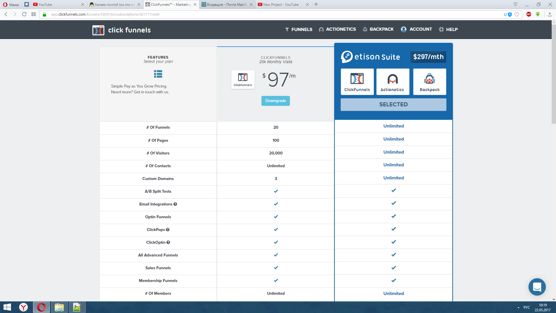The width and height of the screenshot is (556, 313).
Task: Launch Yandex browser from taskbar
Action: 23,307
